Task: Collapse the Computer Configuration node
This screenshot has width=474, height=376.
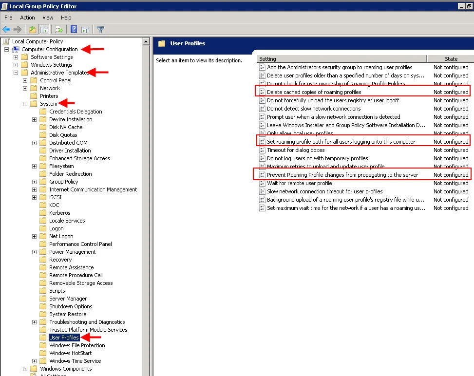Action: click(x=6, y=49)
